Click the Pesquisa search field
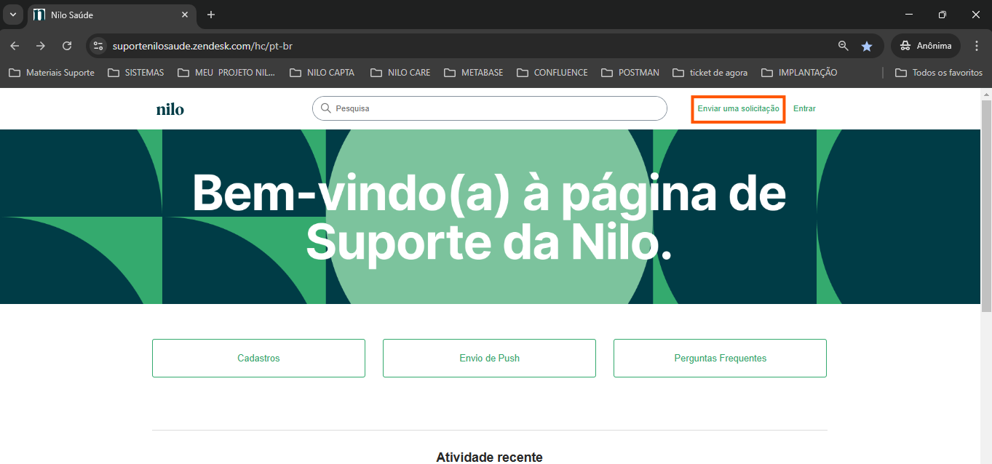Viewport: 992px width, 464px height. [x=490, y=108]
